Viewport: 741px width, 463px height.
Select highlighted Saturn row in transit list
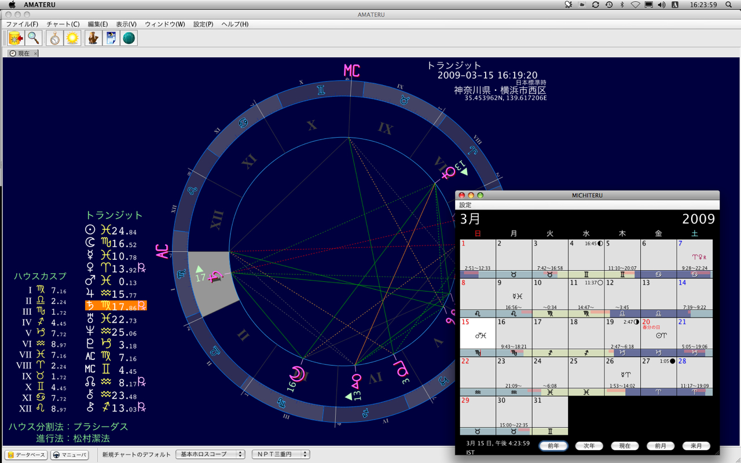tap(116, 306)
